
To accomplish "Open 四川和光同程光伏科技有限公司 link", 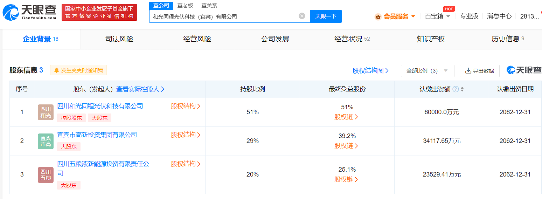I will pos(100,106).
